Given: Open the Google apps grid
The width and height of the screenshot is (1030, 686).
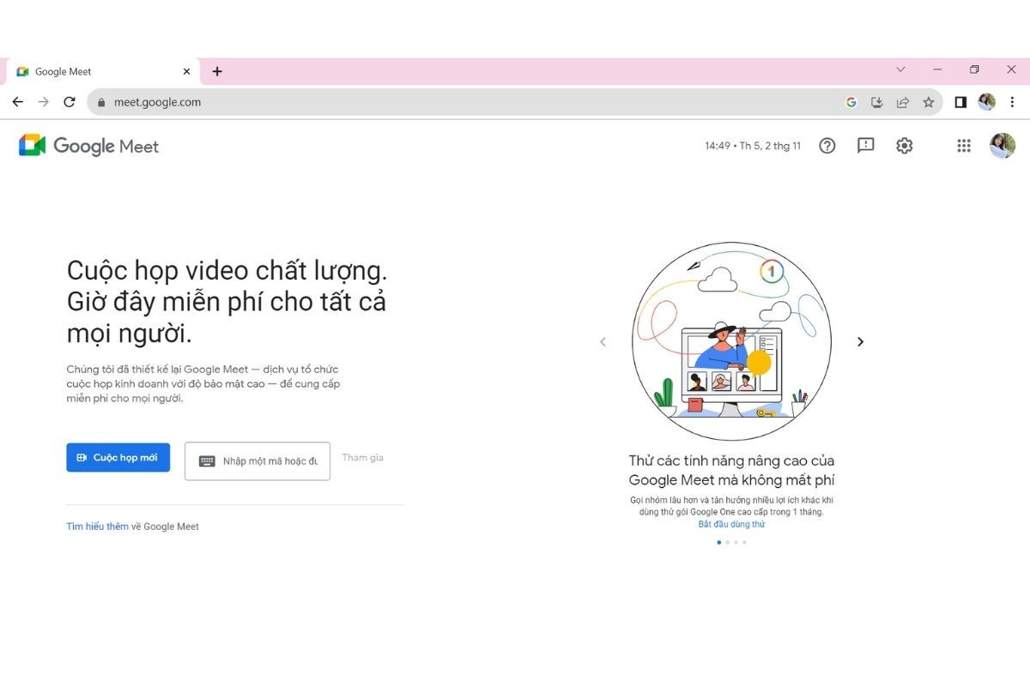Looking at the screenshot, I should pyautogui.click(x=964, y=146).
